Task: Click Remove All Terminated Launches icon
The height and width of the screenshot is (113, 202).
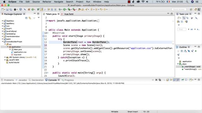Action: [x=160, y=80]
